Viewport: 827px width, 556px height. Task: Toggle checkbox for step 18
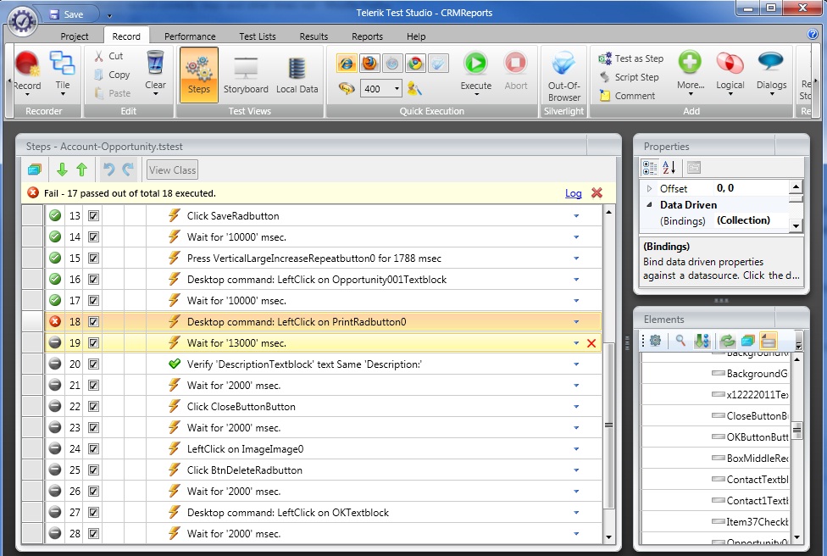coord(93,321)
